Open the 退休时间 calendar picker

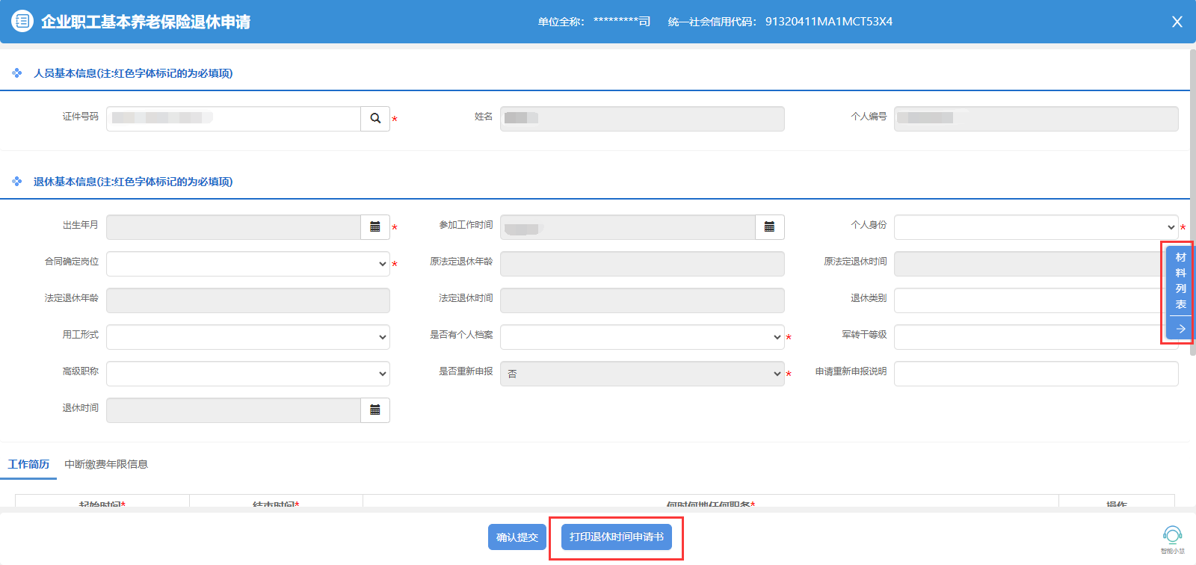[x=375, y=410]
